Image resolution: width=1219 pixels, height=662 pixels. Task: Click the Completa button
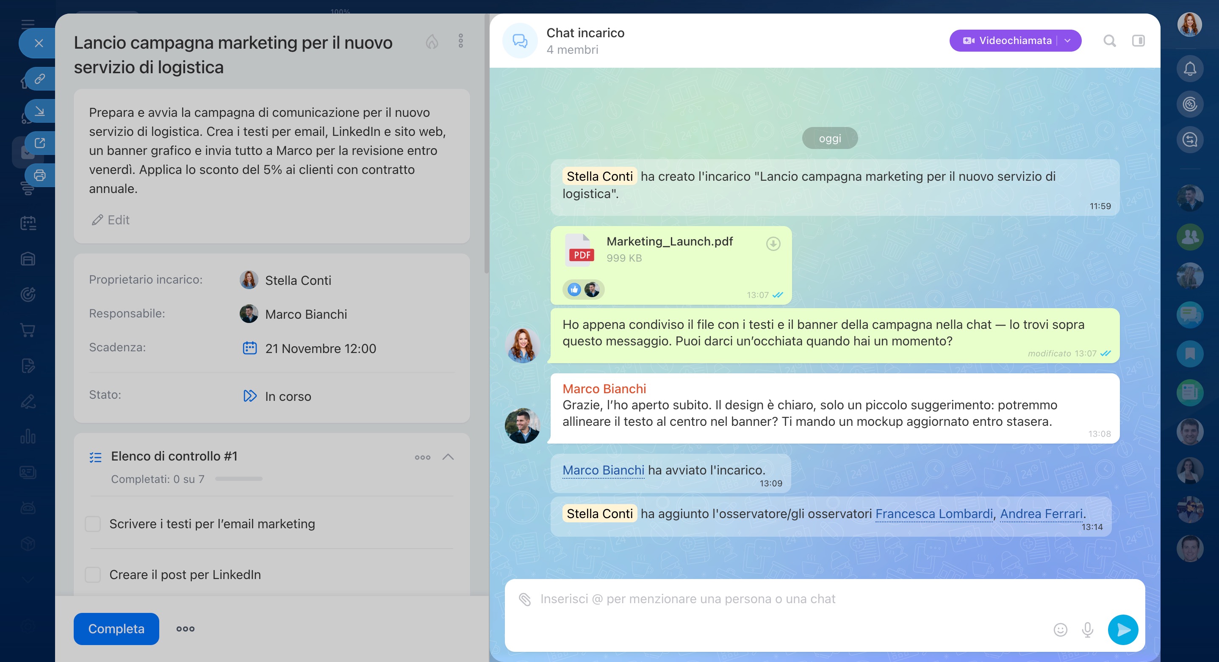[x=116, y=629]
